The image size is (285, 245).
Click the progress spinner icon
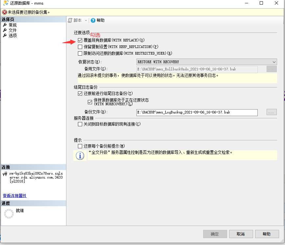click(x=9, y=214)
